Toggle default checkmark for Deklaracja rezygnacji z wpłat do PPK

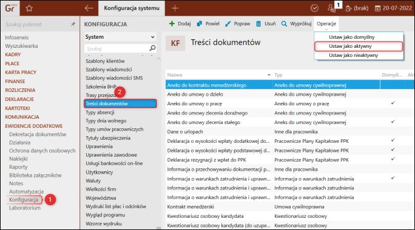click(x=393, y=159)
